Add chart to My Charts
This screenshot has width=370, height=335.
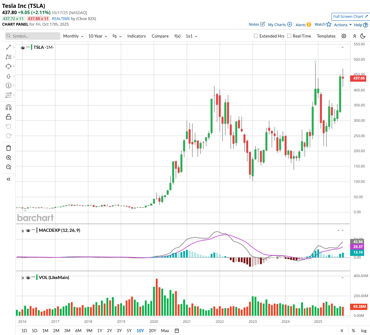(x=290, y=24)
